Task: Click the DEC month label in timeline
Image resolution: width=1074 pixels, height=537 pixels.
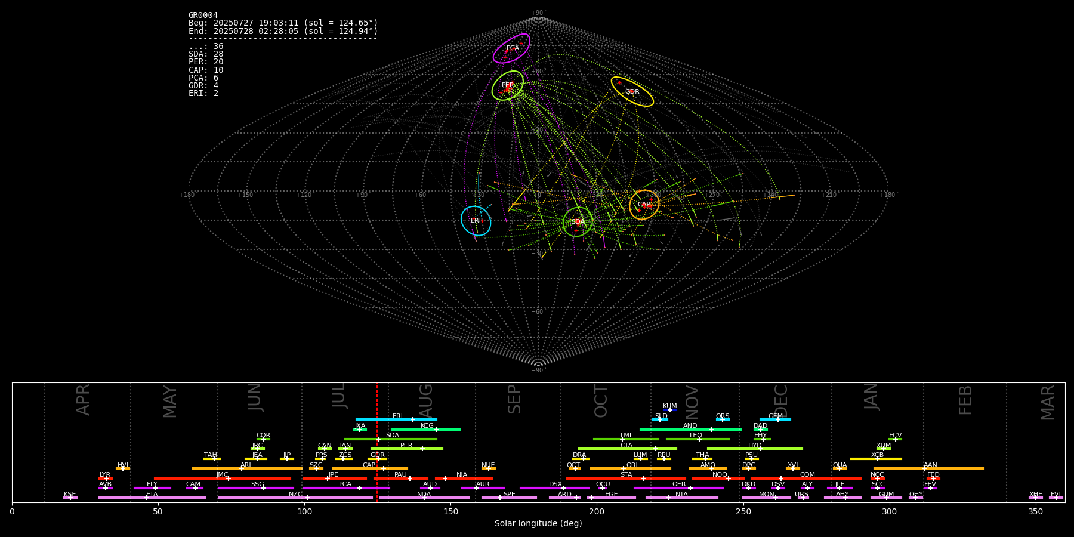Action: [781, 402]
